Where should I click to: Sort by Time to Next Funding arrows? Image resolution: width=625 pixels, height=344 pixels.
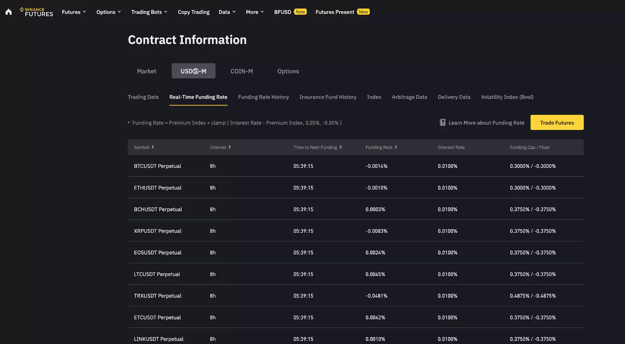[x=341, y=147]
